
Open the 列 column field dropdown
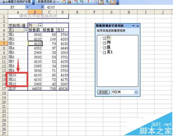pos(40,25)
